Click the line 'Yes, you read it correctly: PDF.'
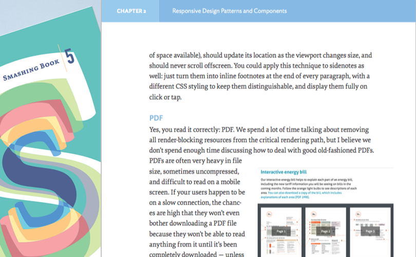Screen dimensions: 416x257 tap(192, 130)
